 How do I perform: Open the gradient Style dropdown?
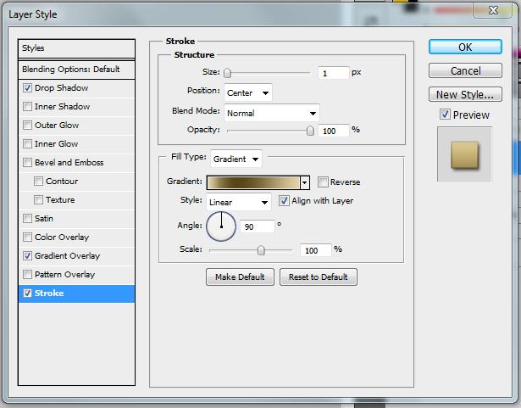point(239,202)
